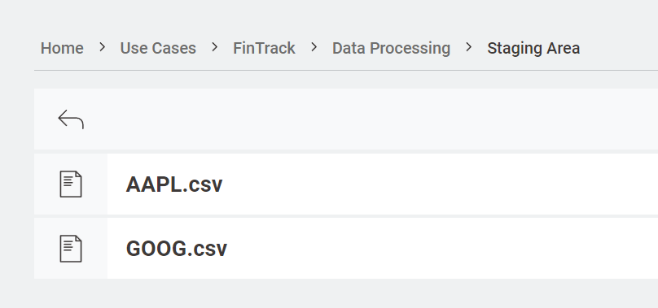Screen dimensions: 658x308
Task: Click blank space right of GOOG.csv
Action: [x=441, y=248]
